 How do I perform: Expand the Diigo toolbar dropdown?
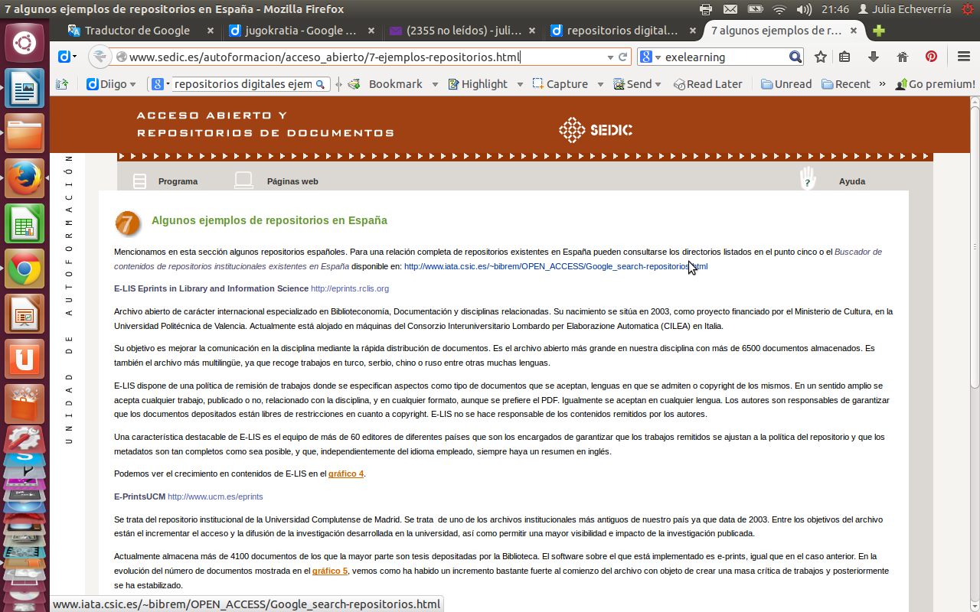132,84
